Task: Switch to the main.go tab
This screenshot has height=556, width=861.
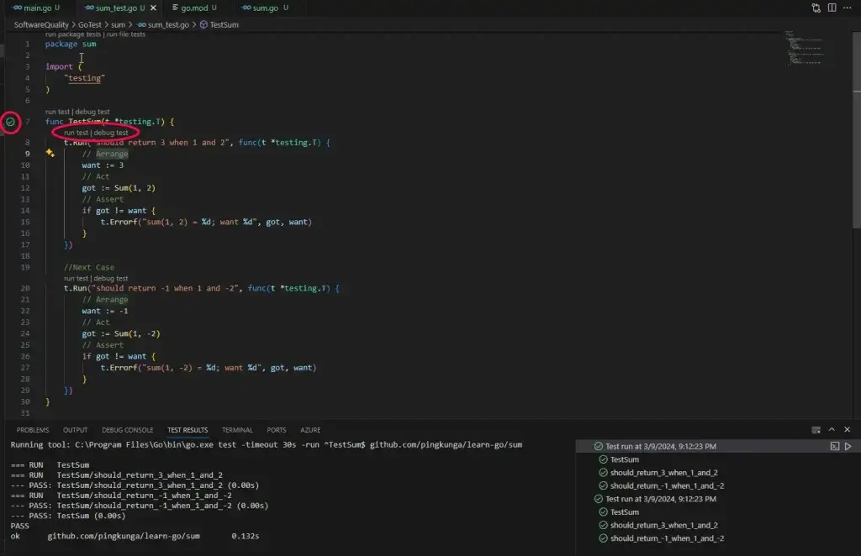Action: (36, 8)
